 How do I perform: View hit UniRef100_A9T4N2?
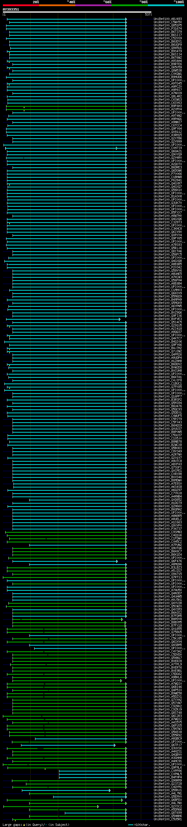coord(168,116)
